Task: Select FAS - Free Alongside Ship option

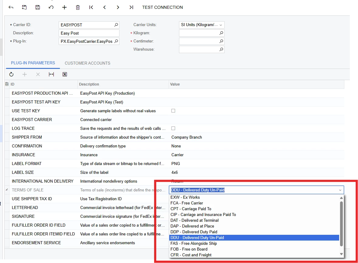Action: [254, 243]
